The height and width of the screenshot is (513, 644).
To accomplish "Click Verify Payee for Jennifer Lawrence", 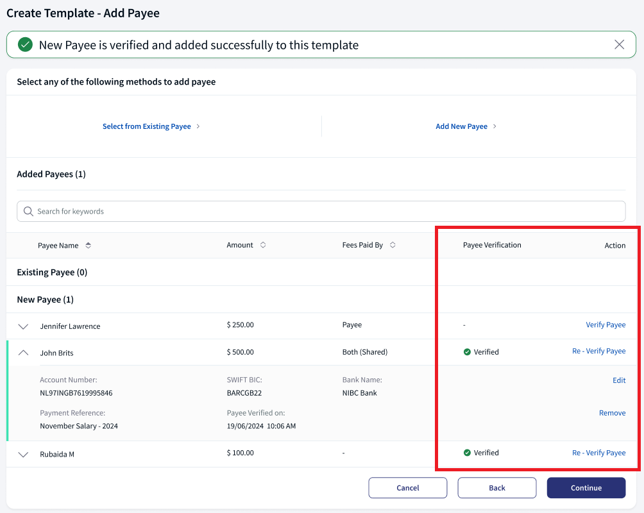I will pyautogui.click(x=606, y=324).
